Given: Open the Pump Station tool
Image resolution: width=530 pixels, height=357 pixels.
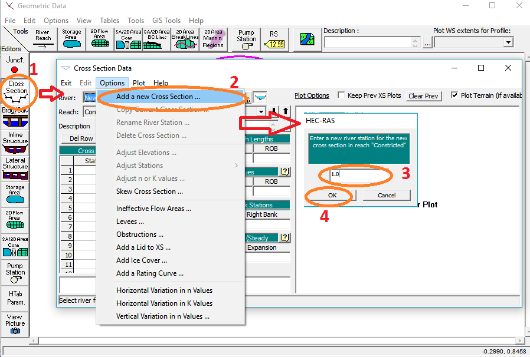Looking at the screenshot, I should (246, 37).
